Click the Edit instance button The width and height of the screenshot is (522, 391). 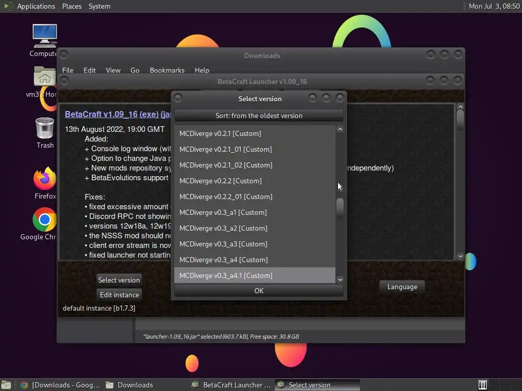[119, 295]
